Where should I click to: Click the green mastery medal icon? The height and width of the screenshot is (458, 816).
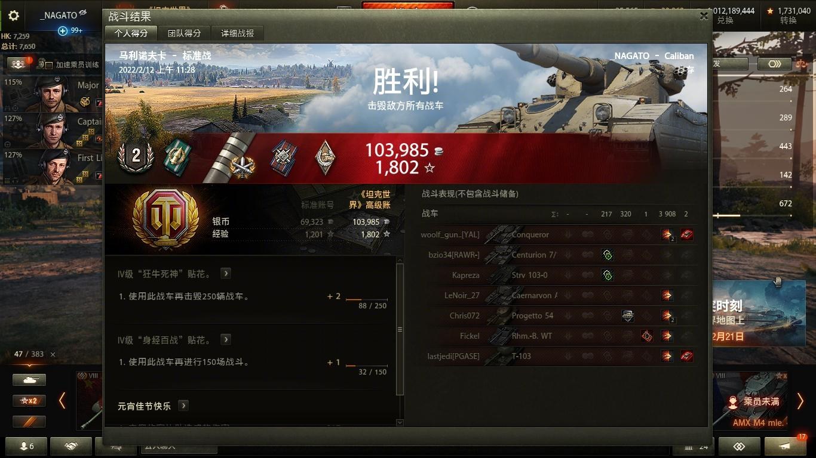click(x=177, y=157)
